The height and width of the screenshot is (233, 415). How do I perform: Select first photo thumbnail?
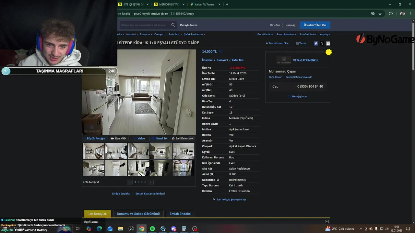click(93, 151)
